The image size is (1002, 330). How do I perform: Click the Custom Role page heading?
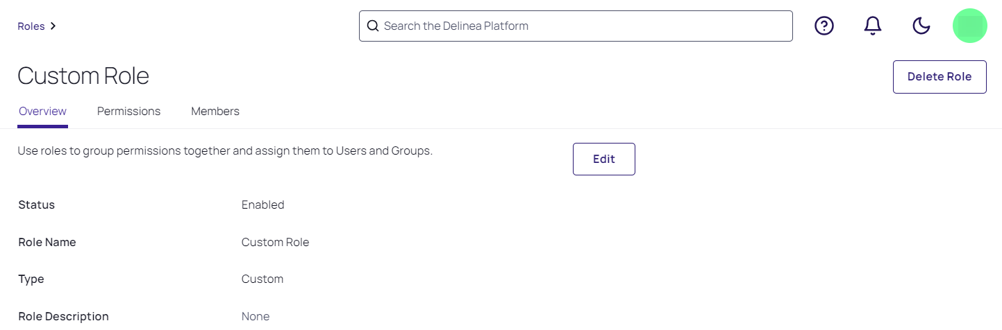83,76
